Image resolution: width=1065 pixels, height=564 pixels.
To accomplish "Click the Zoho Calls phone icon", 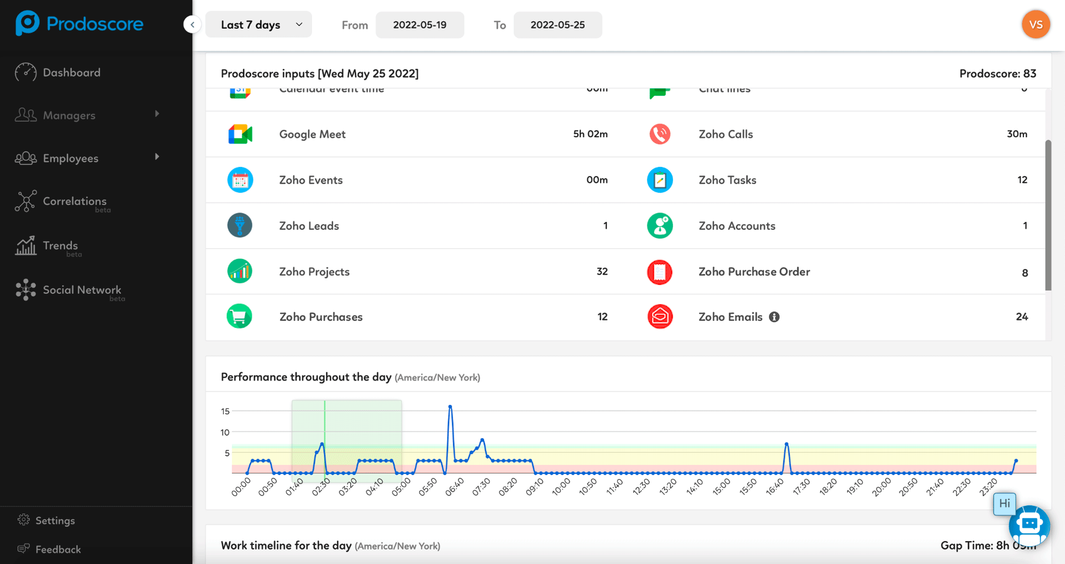I will [660, 134].
